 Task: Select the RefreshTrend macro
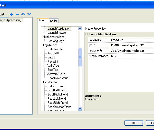[x=56, y=86]
